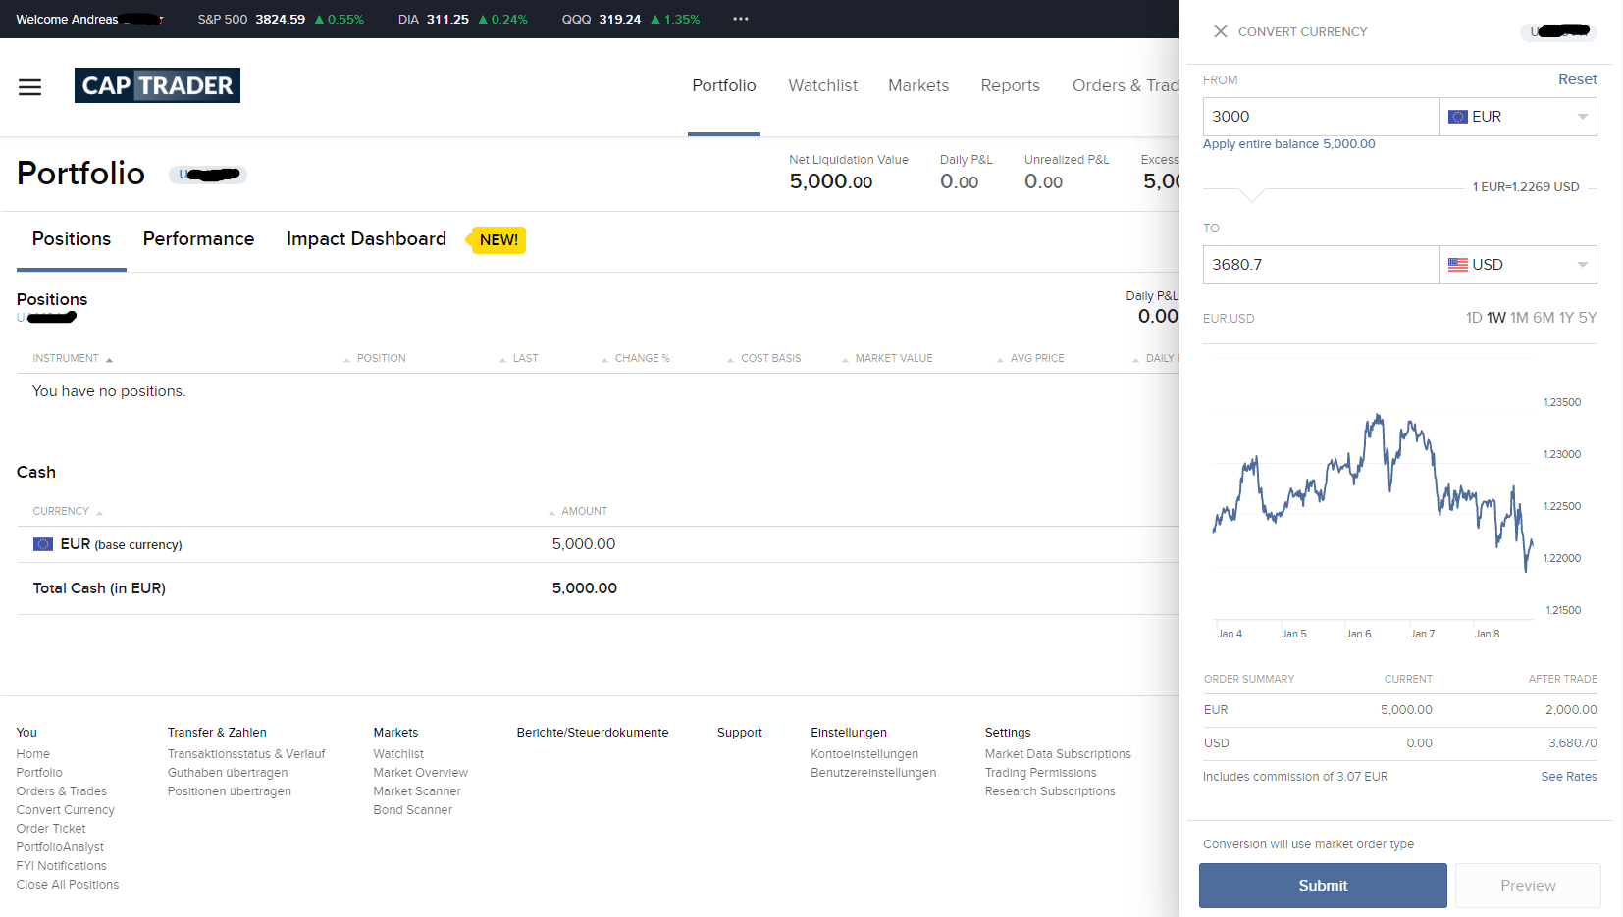Apply entire balance 5,000.00 link

pos(1288,144)
